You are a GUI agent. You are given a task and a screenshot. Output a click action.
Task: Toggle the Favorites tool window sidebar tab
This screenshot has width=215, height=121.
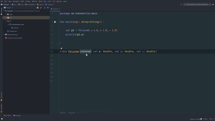tap(1, 108)
